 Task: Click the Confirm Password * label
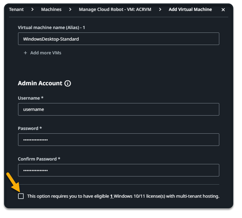(x=39, y=159)
